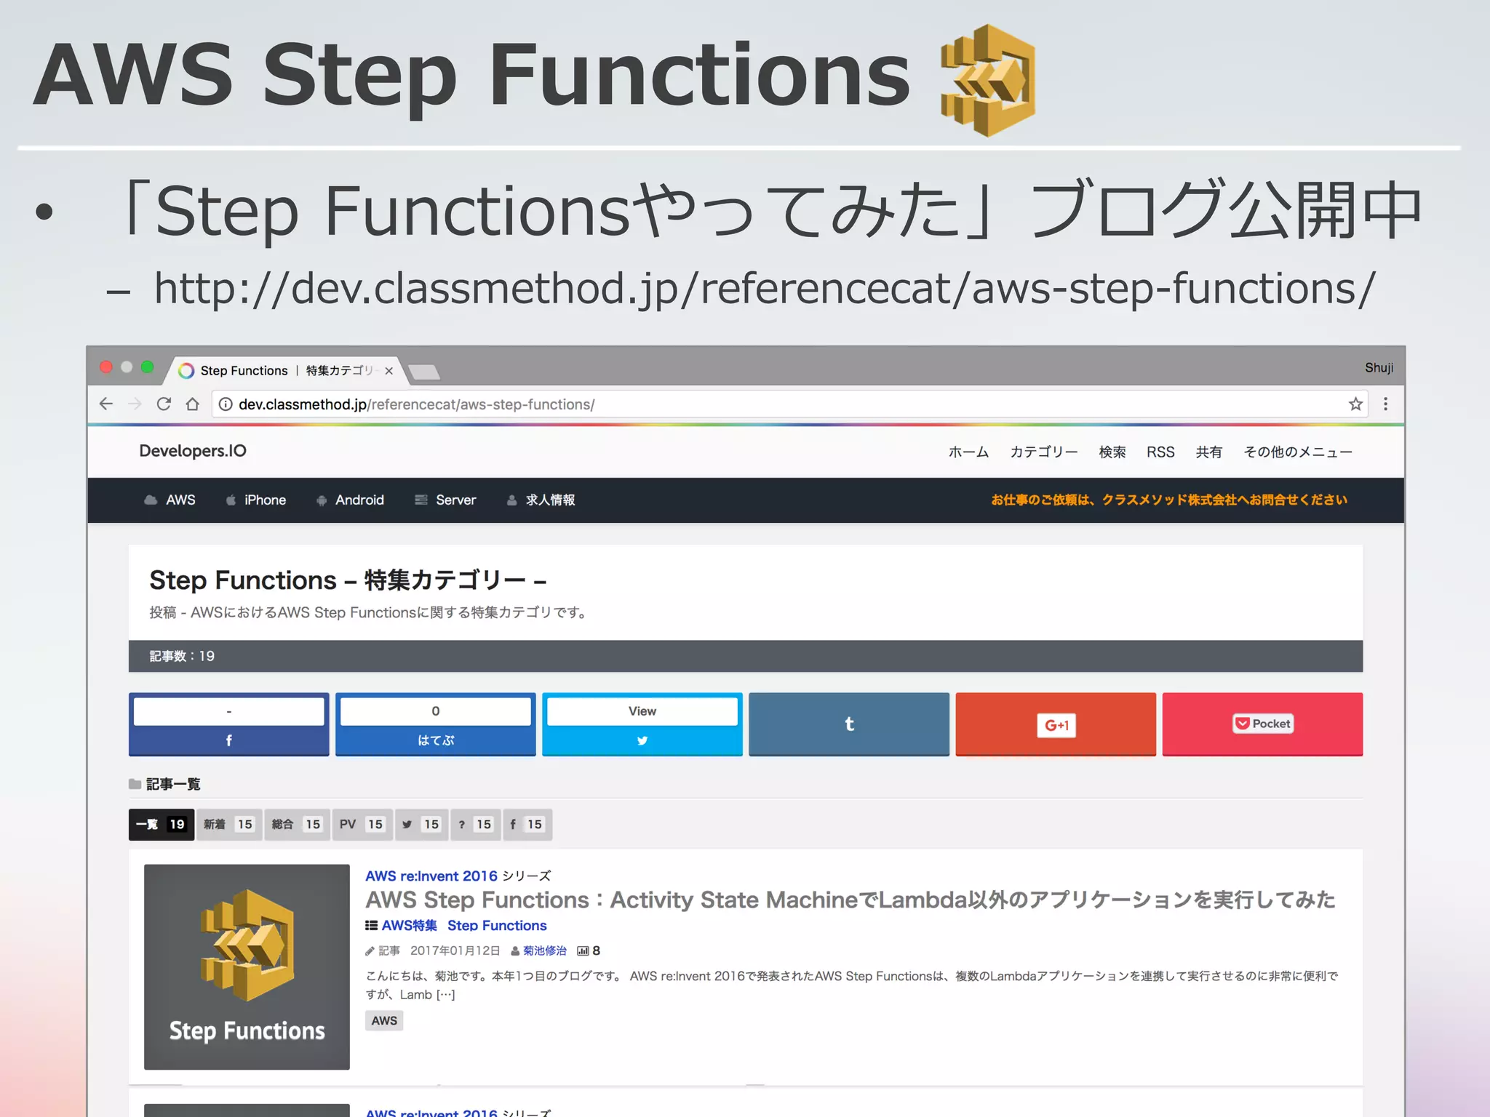Click Twitter View count box
Screen dimensions: 1490x1117
(642, 711)
